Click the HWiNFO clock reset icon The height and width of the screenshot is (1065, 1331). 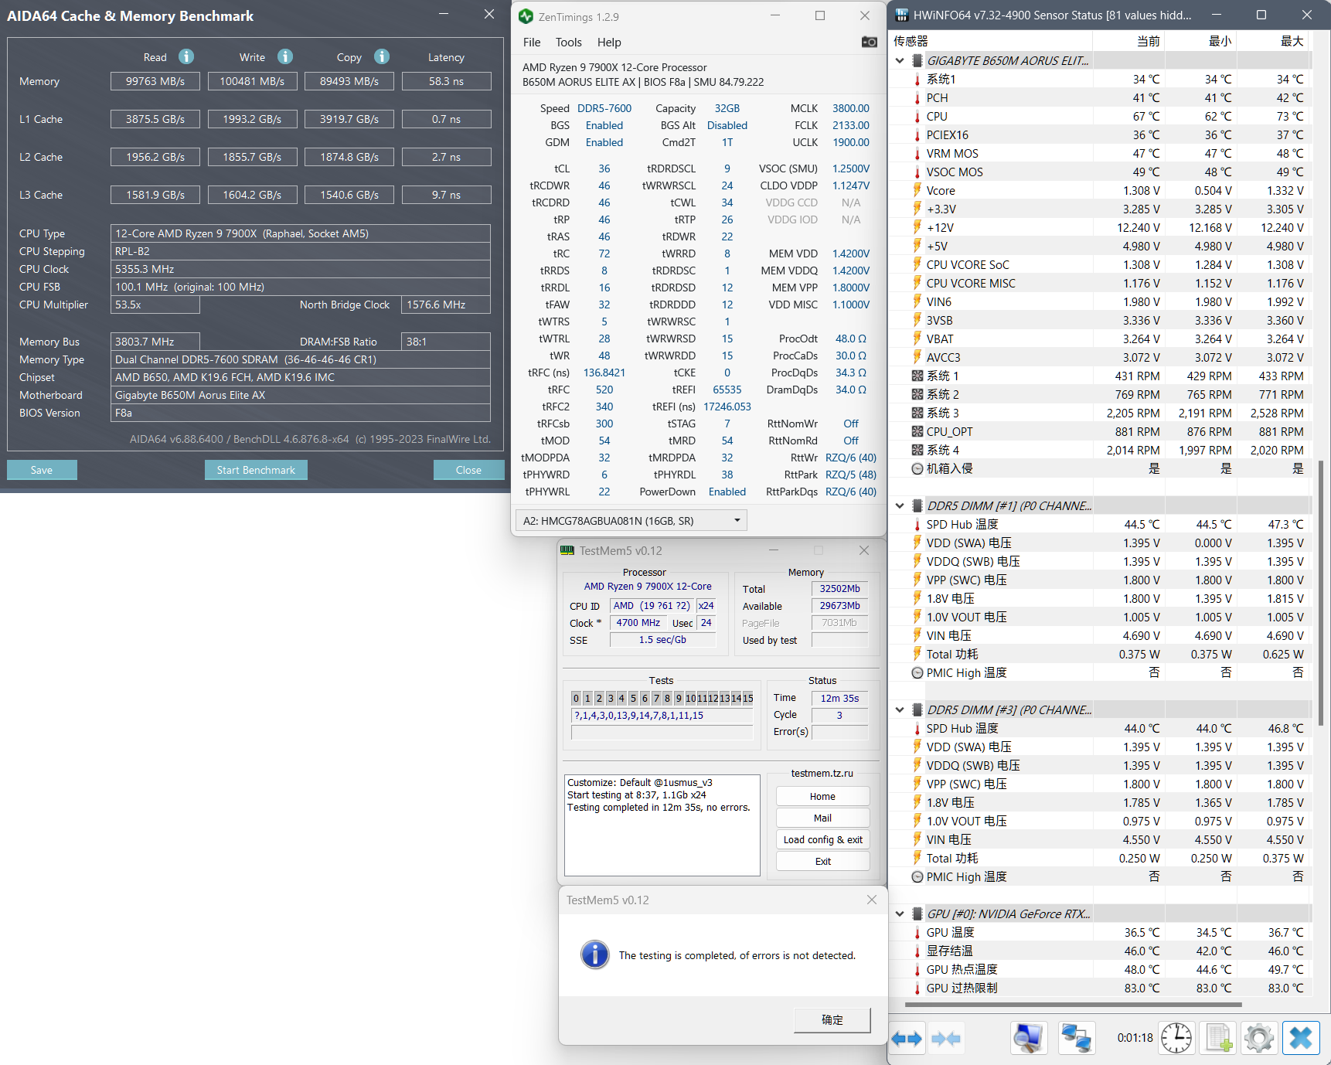pos(1176,1038)
